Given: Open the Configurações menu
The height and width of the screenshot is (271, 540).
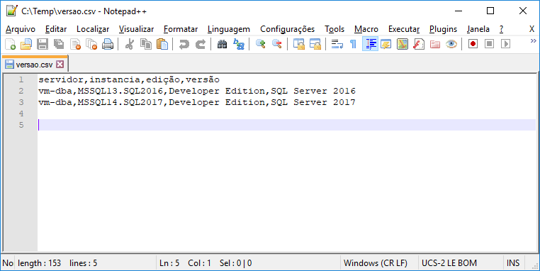Looking at the screenshot, I should coord(287,29).
